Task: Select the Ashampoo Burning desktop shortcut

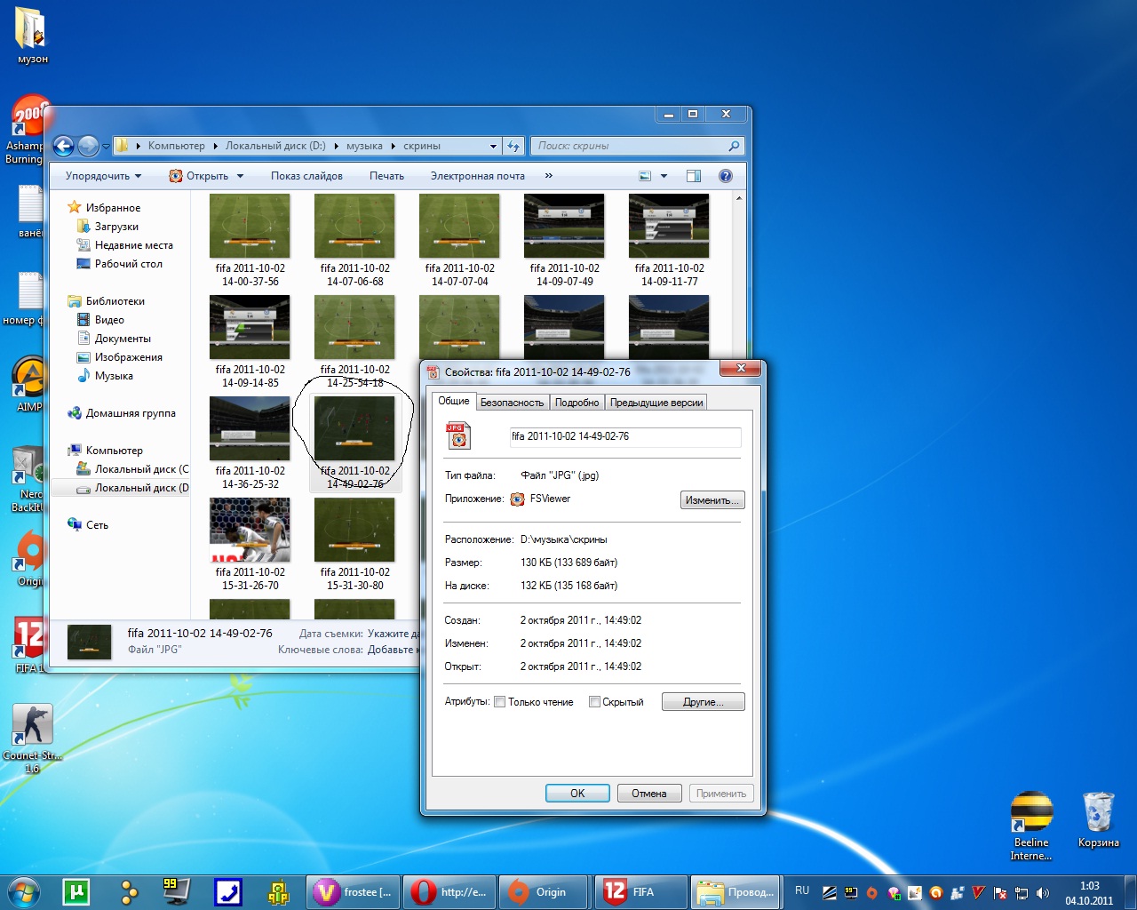Action: pyautogui.click(x=29, y=131)
